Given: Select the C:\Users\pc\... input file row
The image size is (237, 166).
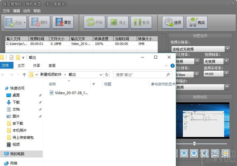Looking at the screenshot, I should click(81, 44).
